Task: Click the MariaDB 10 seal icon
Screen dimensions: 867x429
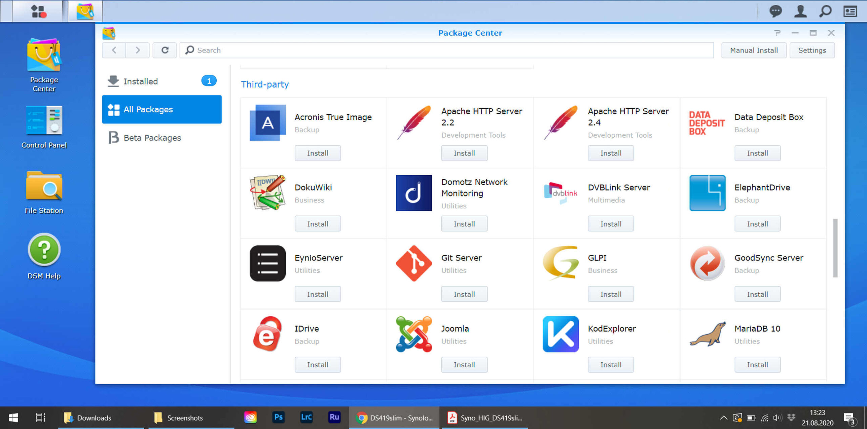Action: [x=707, y=334]
